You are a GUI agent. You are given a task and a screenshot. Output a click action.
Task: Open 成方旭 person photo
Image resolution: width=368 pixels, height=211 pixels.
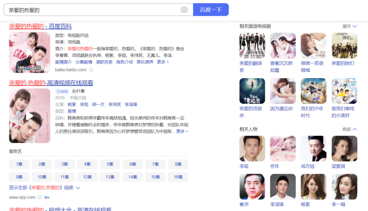click(314, 149)
